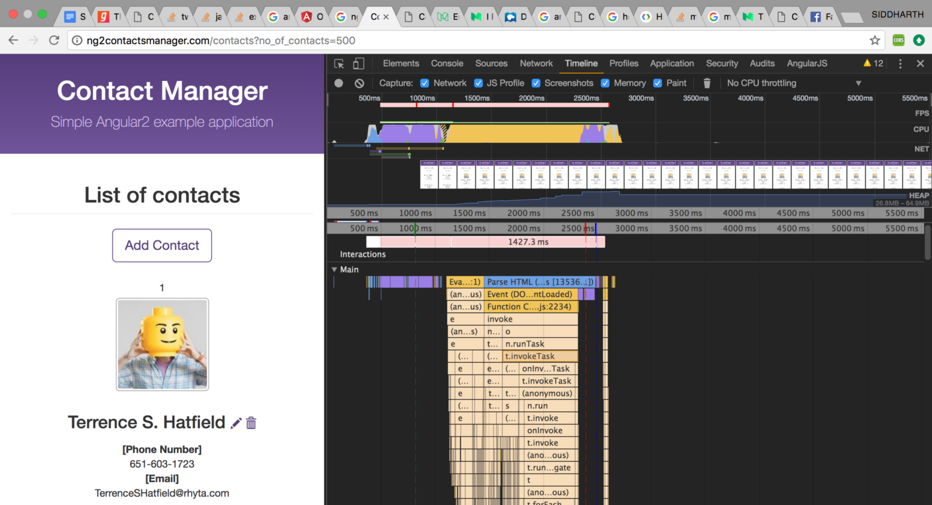Click the green circular extension icon
Image resolution: width=932 pixels, height=505 pixels.
(919, 40)
